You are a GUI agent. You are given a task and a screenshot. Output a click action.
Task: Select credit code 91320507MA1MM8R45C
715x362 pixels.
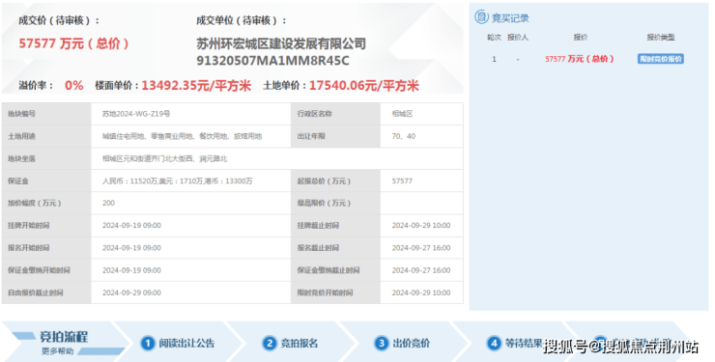click(x=272, y=61)
